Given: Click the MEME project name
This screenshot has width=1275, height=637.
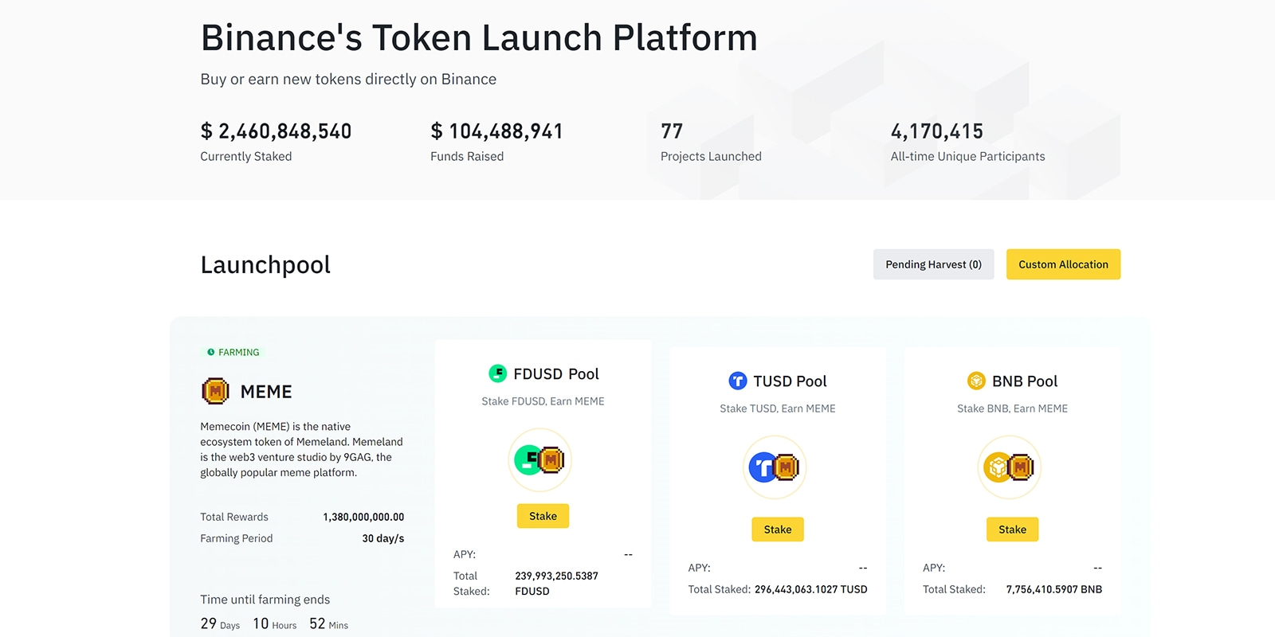Looking at the screenshot, I should [266, 392].
